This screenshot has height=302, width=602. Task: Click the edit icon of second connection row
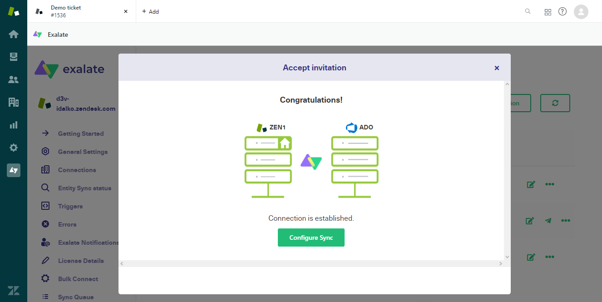530,221
